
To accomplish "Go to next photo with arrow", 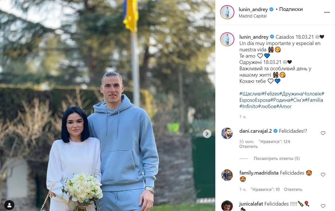I will 207,134.
